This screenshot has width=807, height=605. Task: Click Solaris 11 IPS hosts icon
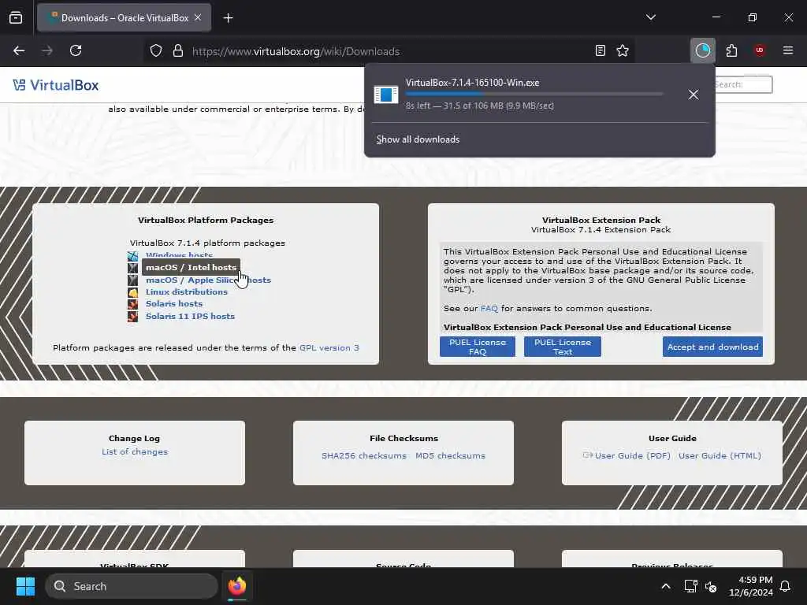coord(132,317)
